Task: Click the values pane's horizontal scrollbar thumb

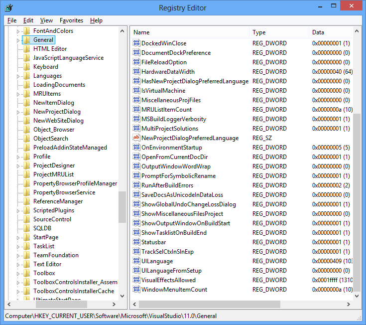Action: 210,304
